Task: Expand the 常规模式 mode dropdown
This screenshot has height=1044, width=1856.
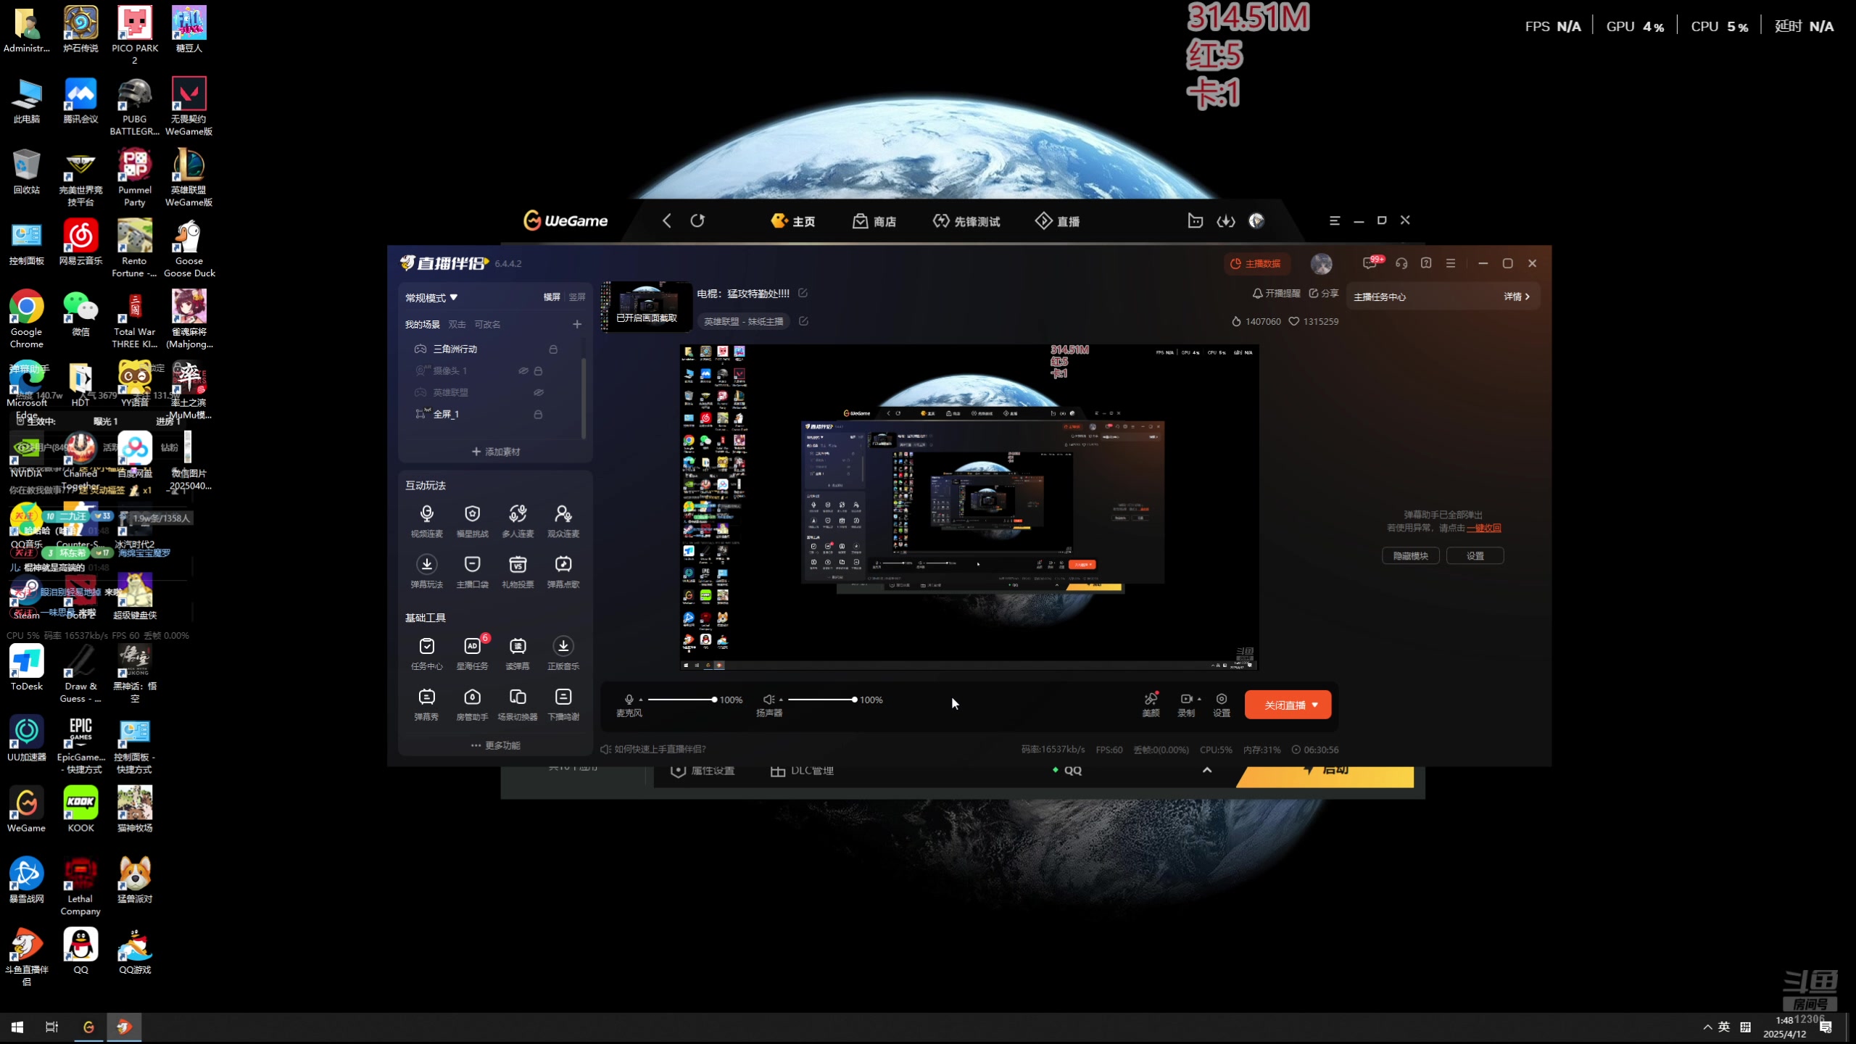Action: point(431,298)
